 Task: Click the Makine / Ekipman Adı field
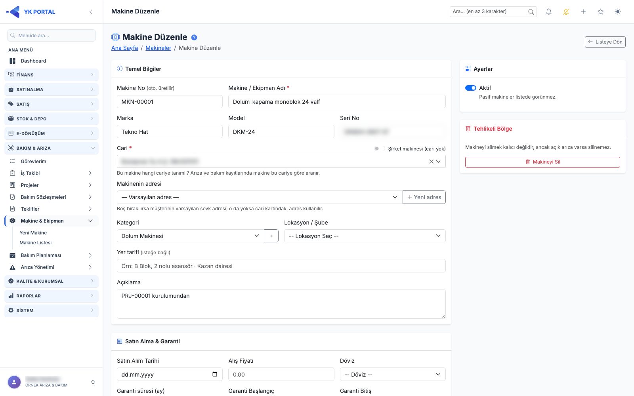[x=337, y=102]
